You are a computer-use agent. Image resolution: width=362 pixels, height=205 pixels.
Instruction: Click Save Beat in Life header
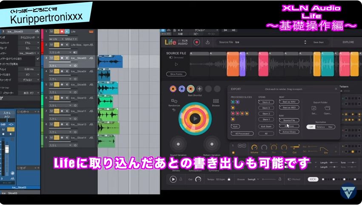(x=318, y=42)
